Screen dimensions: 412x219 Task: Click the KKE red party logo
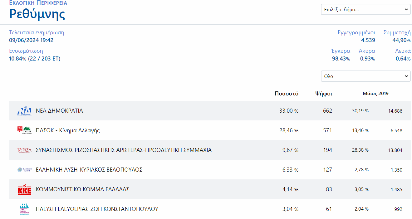tap(24, 189)
